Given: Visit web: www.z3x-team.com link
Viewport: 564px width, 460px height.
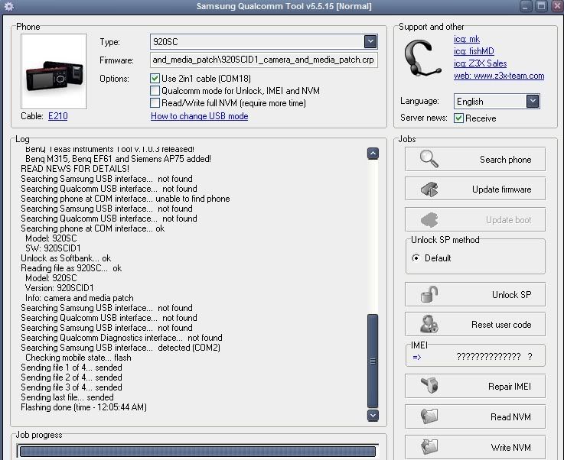Looking at the screenshot, I should (499, 76).
